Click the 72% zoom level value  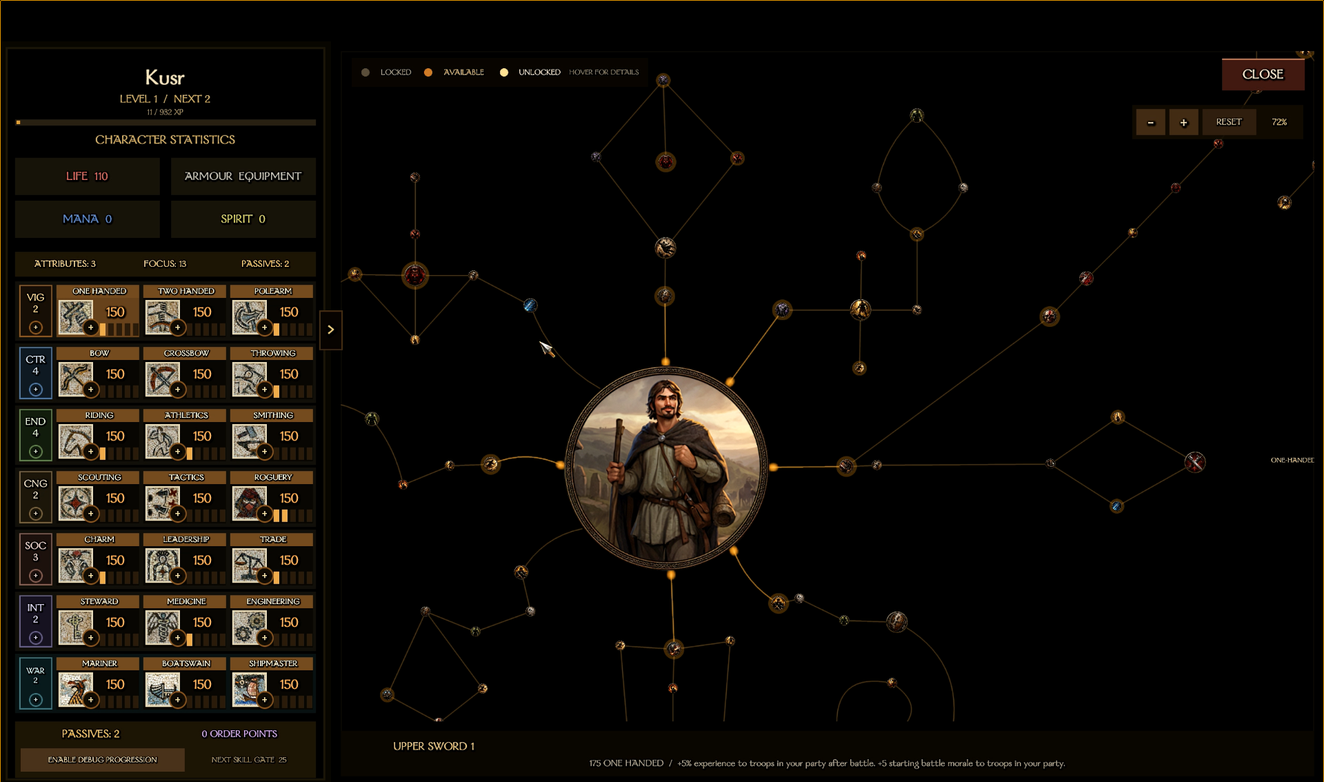coord(1280,122)
